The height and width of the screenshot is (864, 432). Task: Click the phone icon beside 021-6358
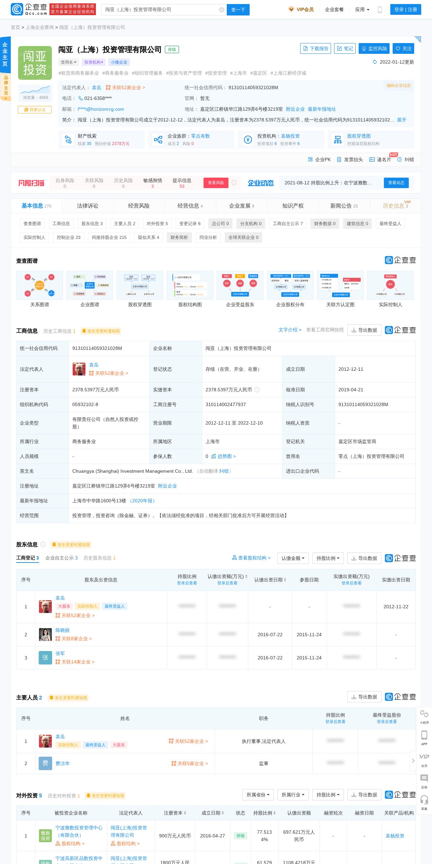click(x=80, y=98)
